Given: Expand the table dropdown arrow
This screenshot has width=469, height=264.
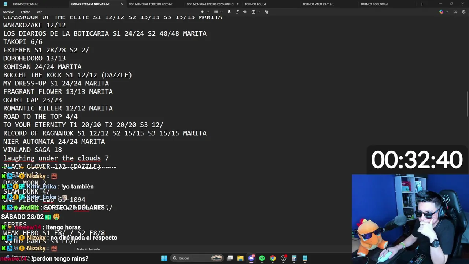Looking at the screenshot, I should click(258, 12).
